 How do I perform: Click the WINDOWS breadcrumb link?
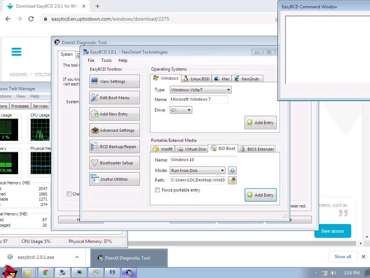click(x=18, y=75)
